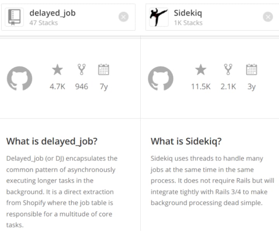Image resolution: width=279 pixels, height=231 pixels.
Task: Click the star icon above 11.5K
Action: (201, 70)
